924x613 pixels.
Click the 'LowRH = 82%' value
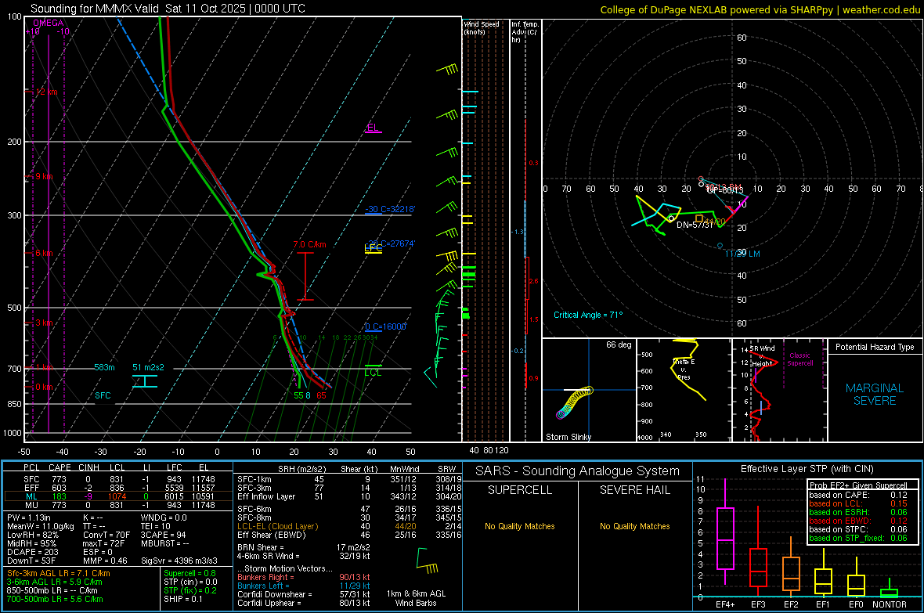coord(33,535)
